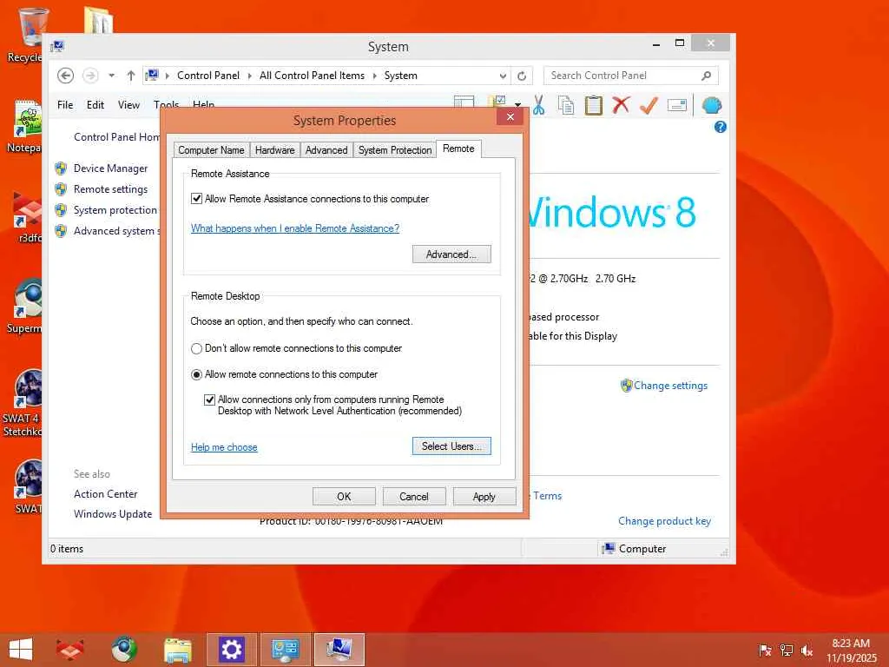Open the Help me choose link
Screen dimensions: 889x667
tap(224, 447)
